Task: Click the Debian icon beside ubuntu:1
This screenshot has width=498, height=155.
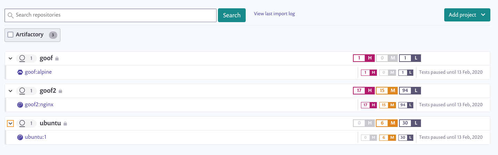Action: 20,137
